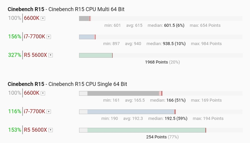Open the i7-7700K link in Multi benchmark
Screen dimensions: 250x143
(35, 36)
